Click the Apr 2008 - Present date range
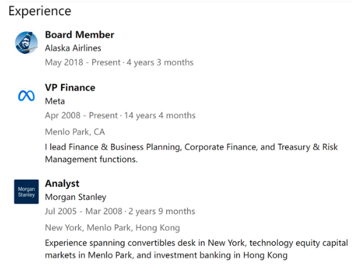362x271 pixels. pyautogui.click(x=82, y=116)
